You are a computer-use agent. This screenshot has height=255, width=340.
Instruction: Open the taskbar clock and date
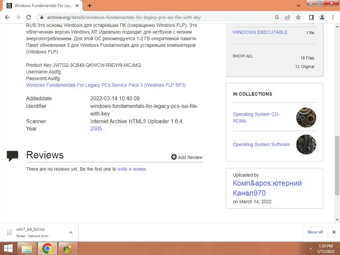click(x=325, y=249)
